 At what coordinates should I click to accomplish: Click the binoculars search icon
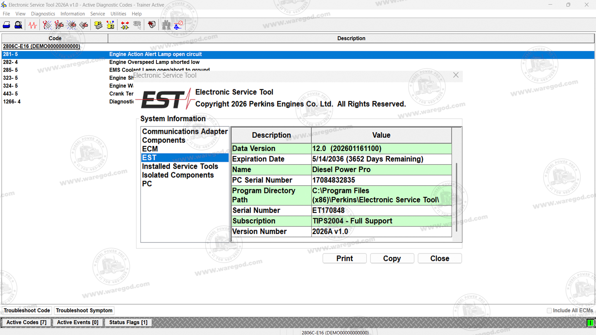(x=166, y=25)
